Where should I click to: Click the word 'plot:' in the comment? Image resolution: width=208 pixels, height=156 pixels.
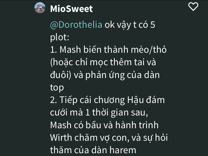60,37
